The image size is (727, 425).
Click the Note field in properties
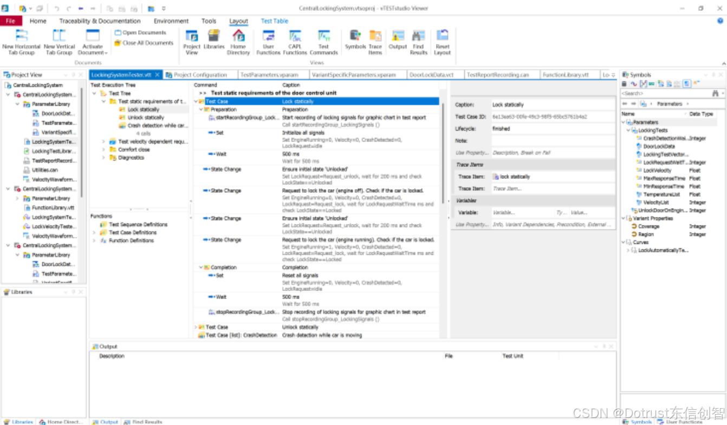click(553, 141)
